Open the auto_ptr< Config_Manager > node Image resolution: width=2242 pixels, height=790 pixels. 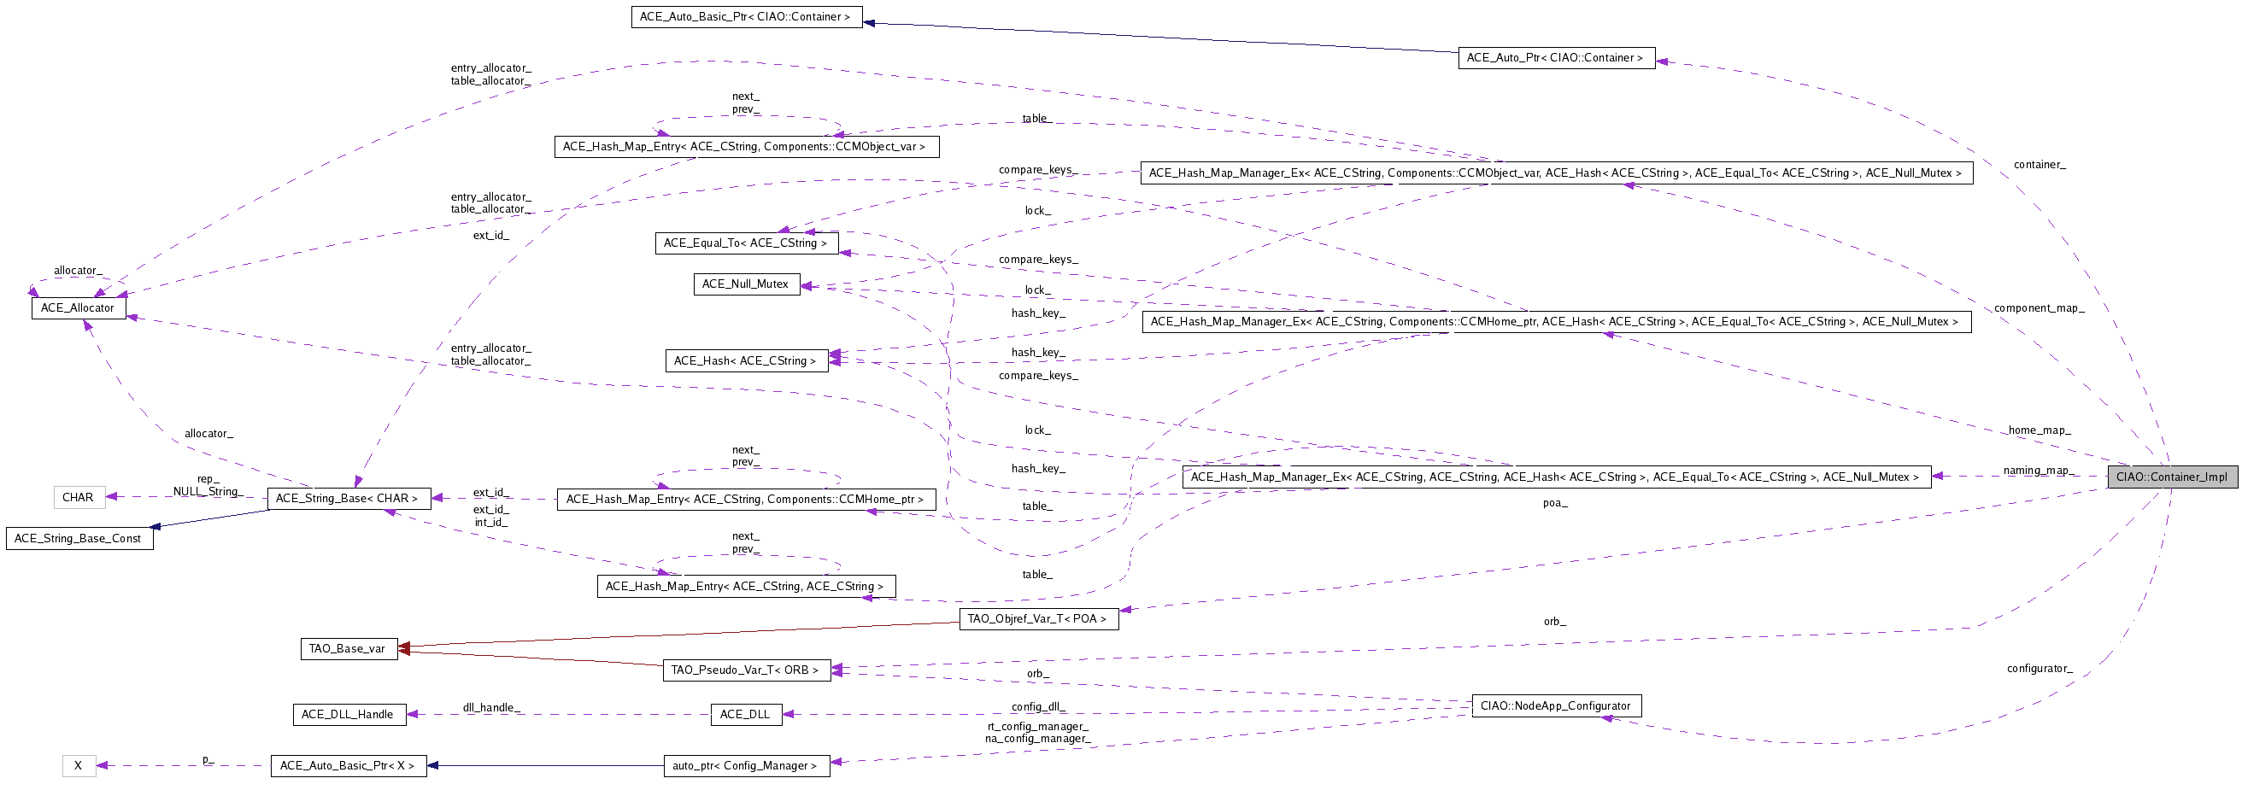(746, 765)
